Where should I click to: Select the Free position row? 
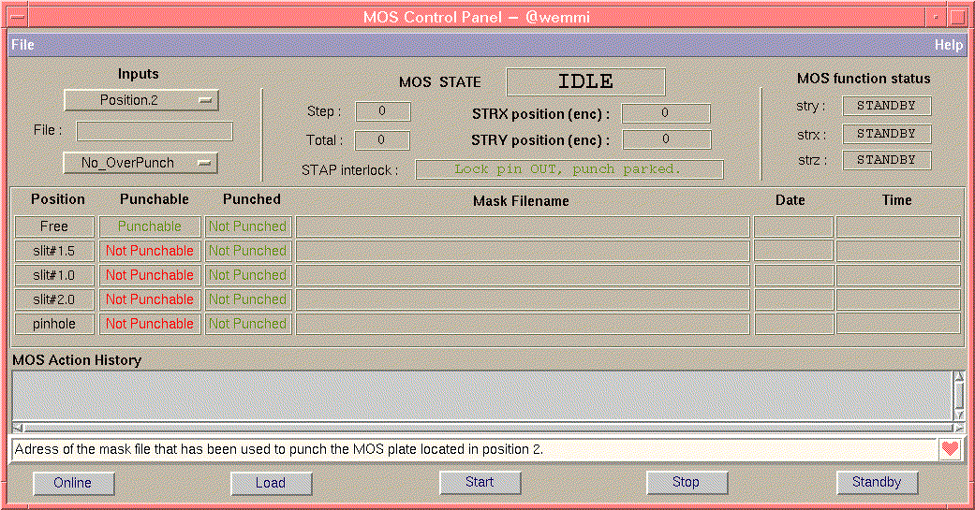pos(54,226)
